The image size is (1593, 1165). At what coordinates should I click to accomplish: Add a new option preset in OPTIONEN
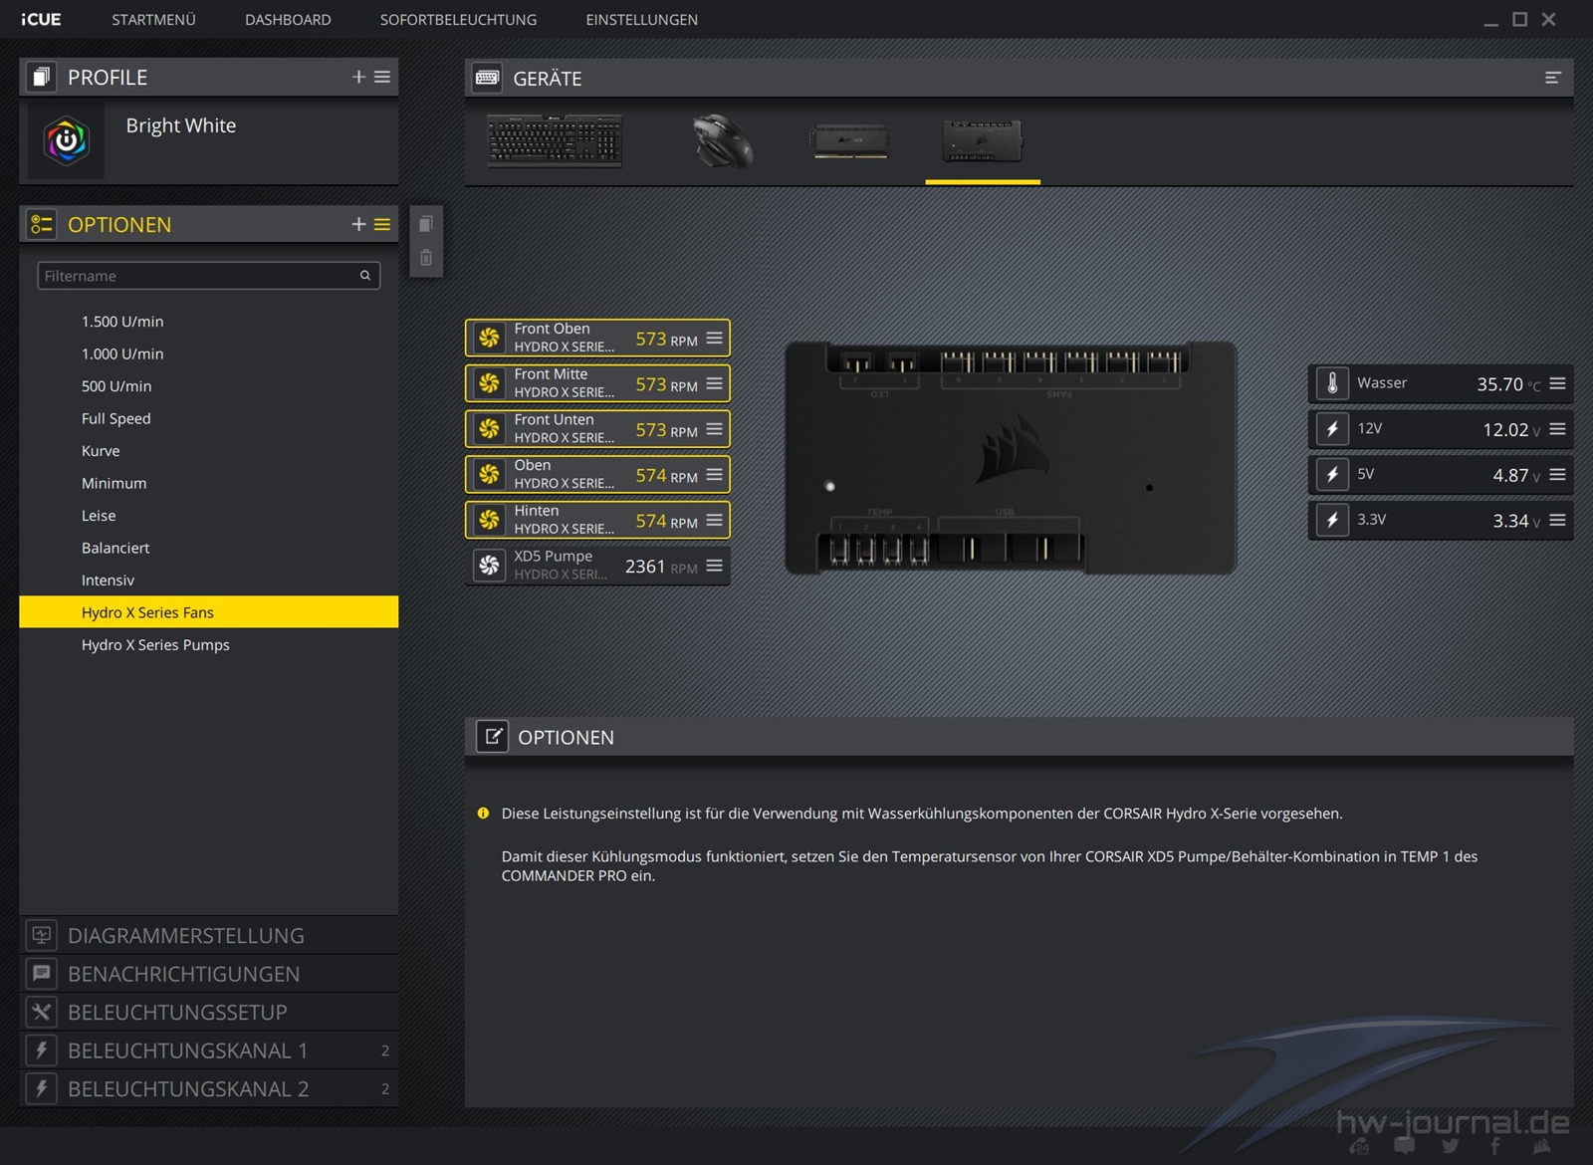[358, 224]
